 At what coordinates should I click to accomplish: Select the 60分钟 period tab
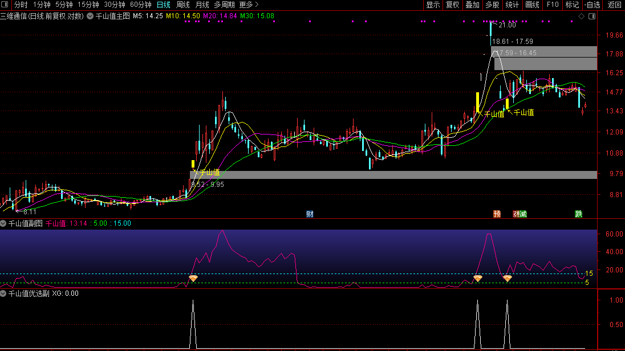141,5
